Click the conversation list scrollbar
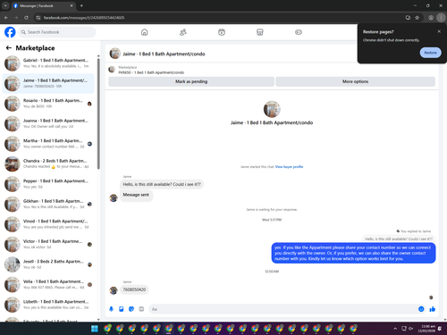The image size is (447, 335). coord(98,113)
